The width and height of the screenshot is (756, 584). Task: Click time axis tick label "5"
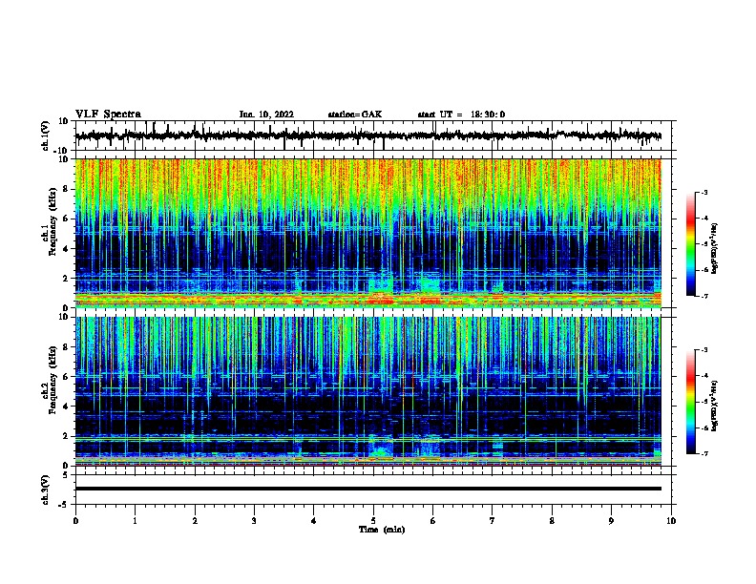[x=373, y=521]
